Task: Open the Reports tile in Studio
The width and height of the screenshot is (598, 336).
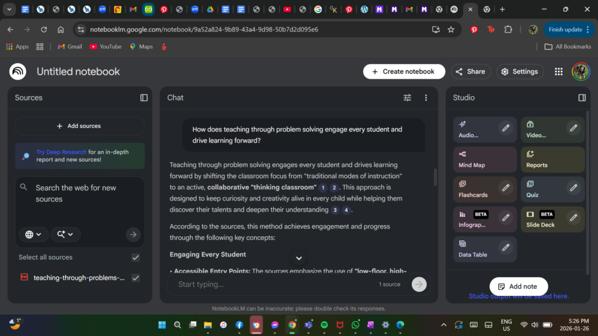Action: pyautogui.click(x=552, y=160)
